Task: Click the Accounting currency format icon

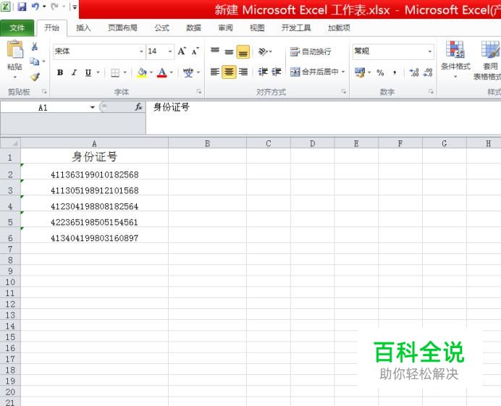Action: (x=359, y=72)
